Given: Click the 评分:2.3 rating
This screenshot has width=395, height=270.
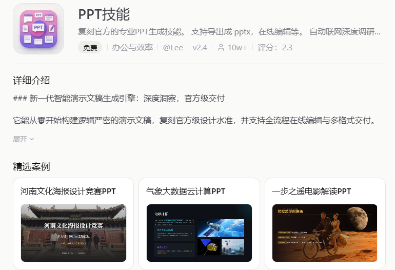Looking at the screenshot, I should click(275, 47).
